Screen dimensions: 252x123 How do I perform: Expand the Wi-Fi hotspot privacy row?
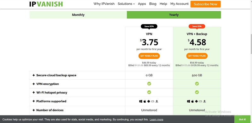point(34,93)
